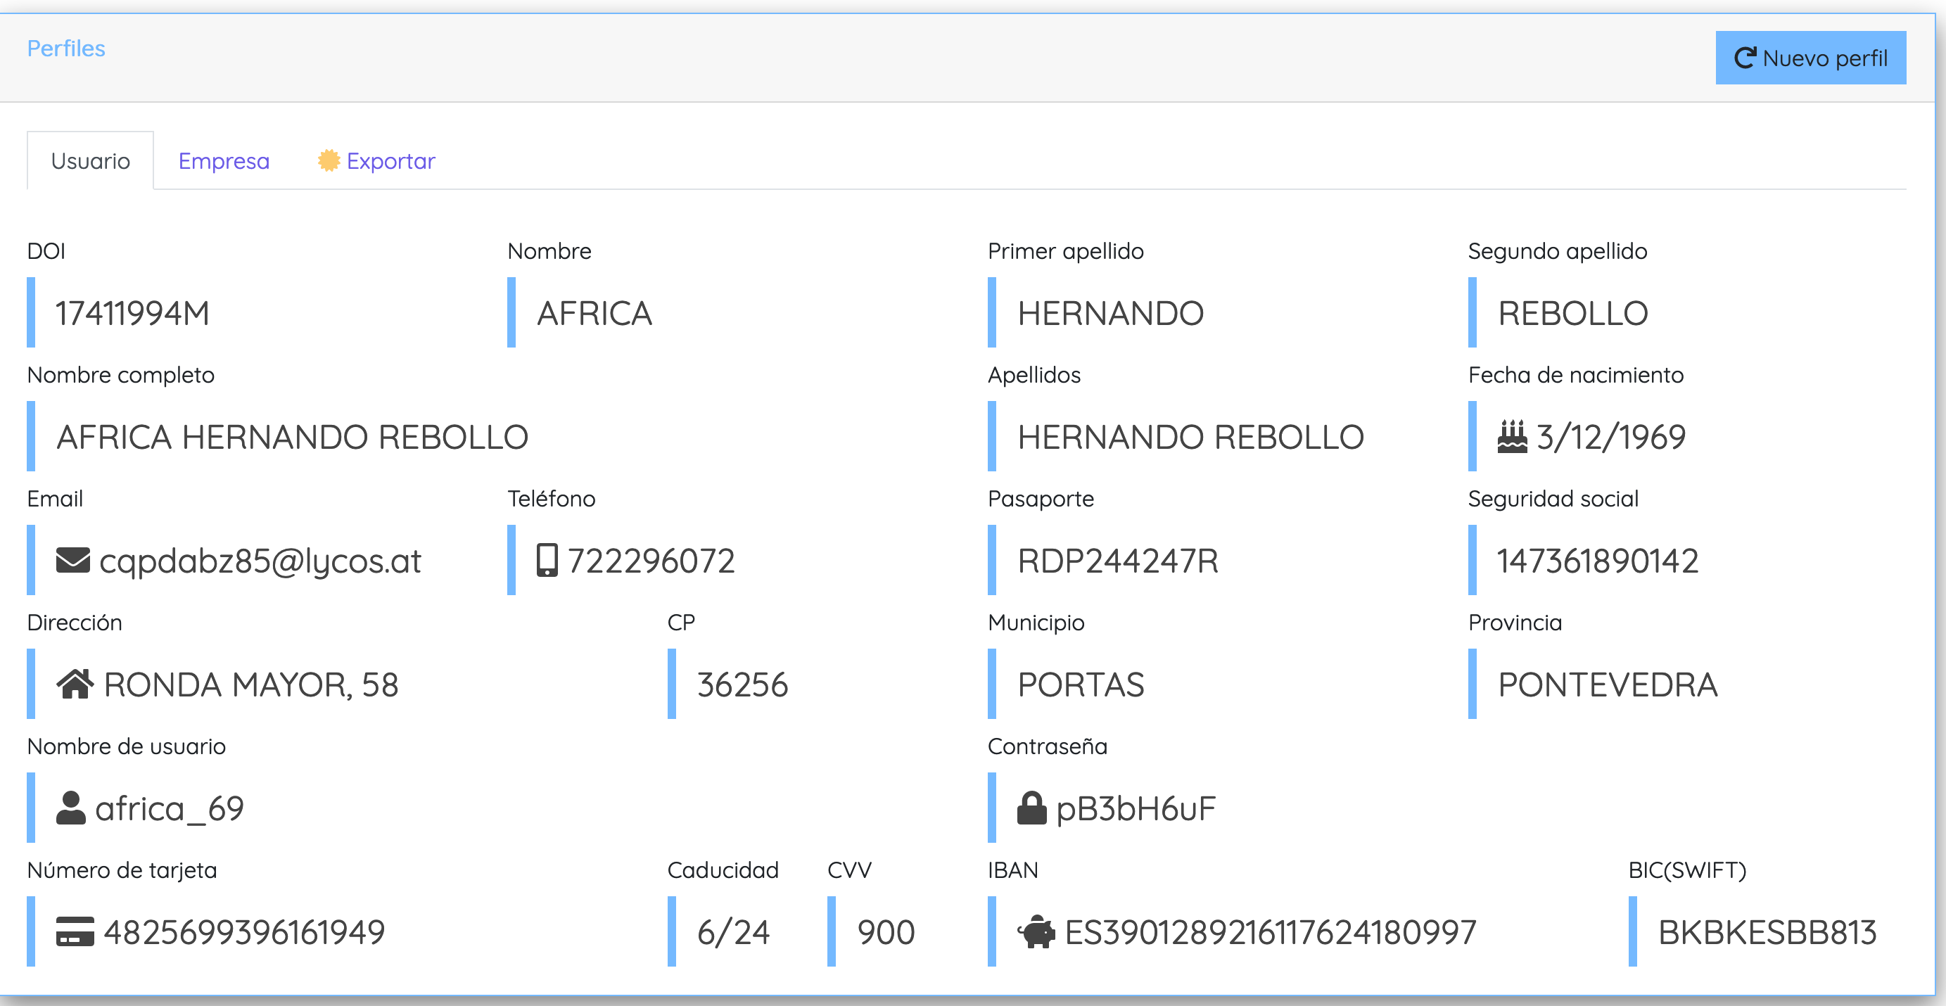
Task: Click the Dirección label
Action: click(x=75, y=623)
